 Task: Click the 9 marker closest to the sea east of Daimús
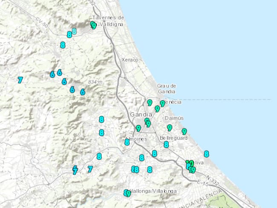click(184, 132)
